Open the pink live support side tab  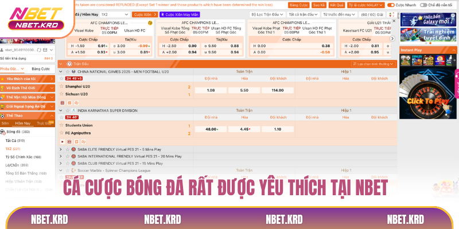(457, 84)
